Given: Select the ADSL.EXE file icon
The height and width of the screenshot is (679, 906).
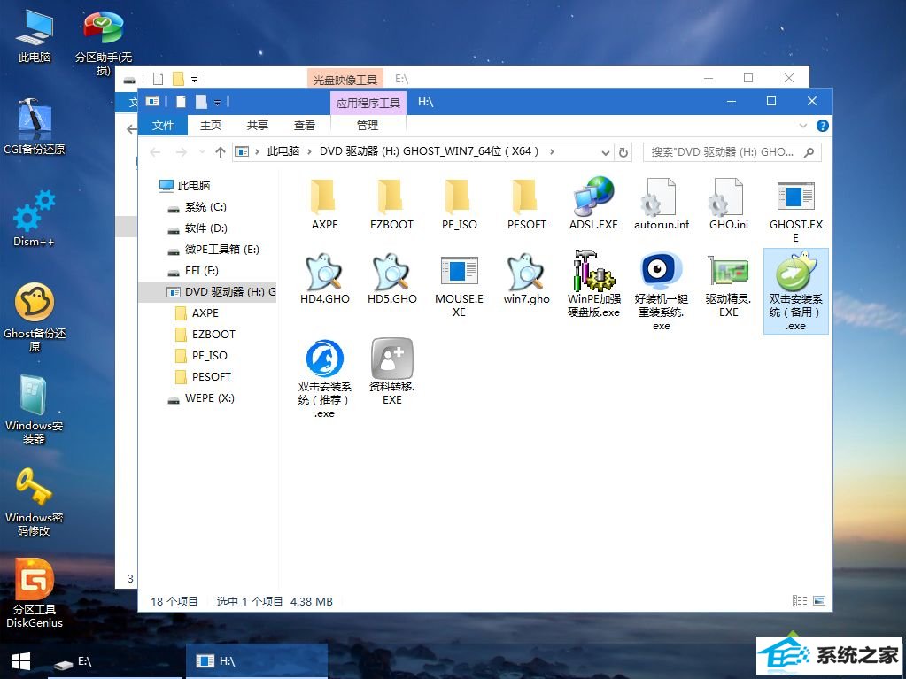Looking at the screenshot, I should pos(593,200).
